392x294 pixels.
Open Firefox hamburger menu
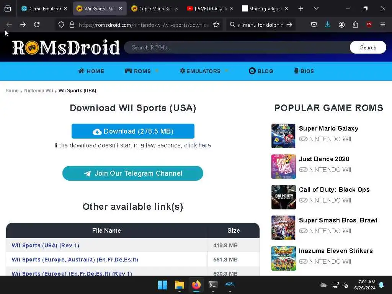pos(383,24)
